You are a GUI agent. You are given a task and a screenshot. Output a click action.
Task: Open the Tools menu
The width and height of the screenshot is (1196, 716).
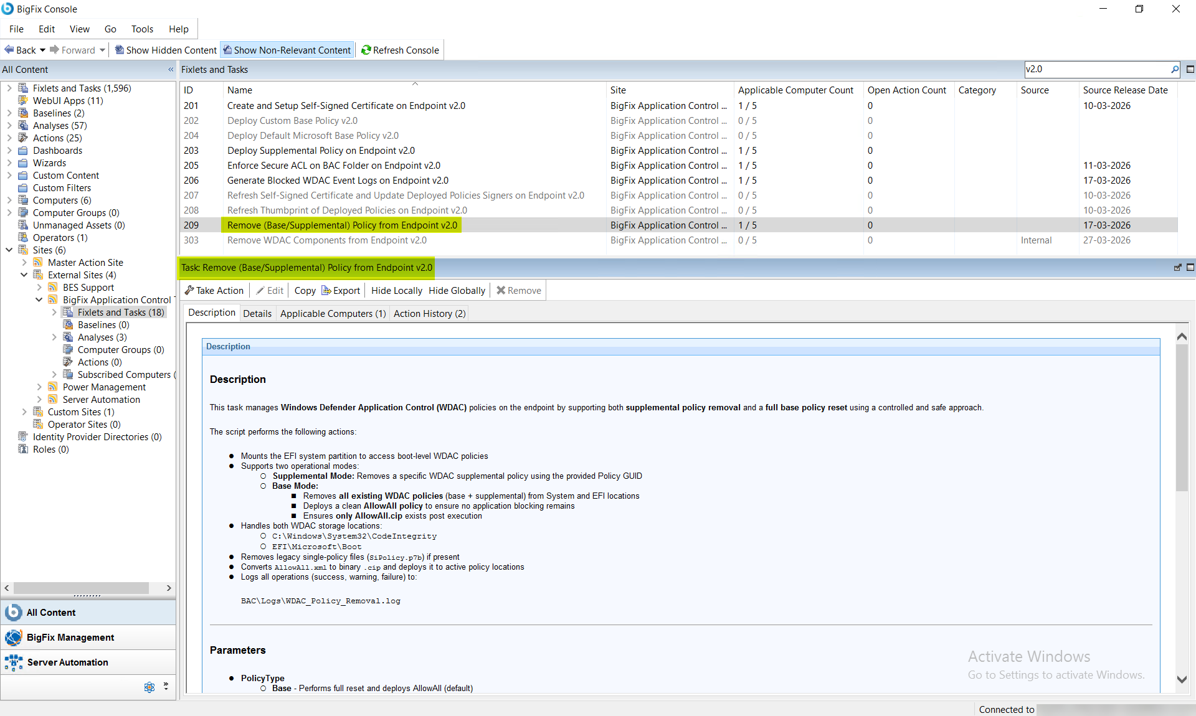142,29
